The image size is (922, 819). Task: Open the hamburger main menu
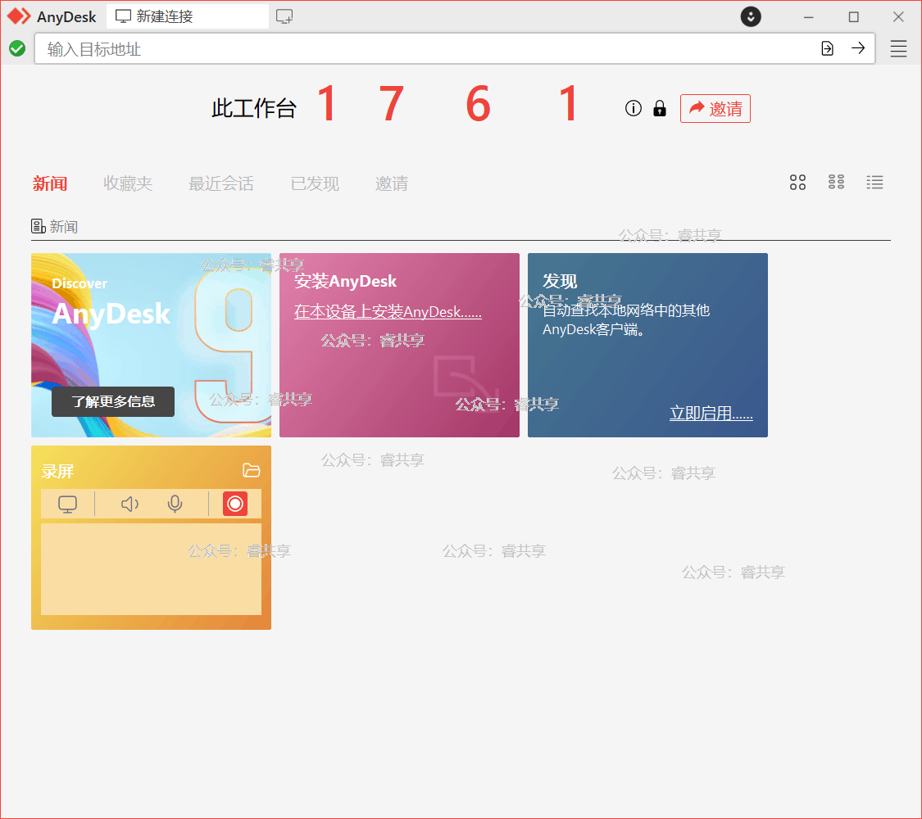tap(898, 49)
